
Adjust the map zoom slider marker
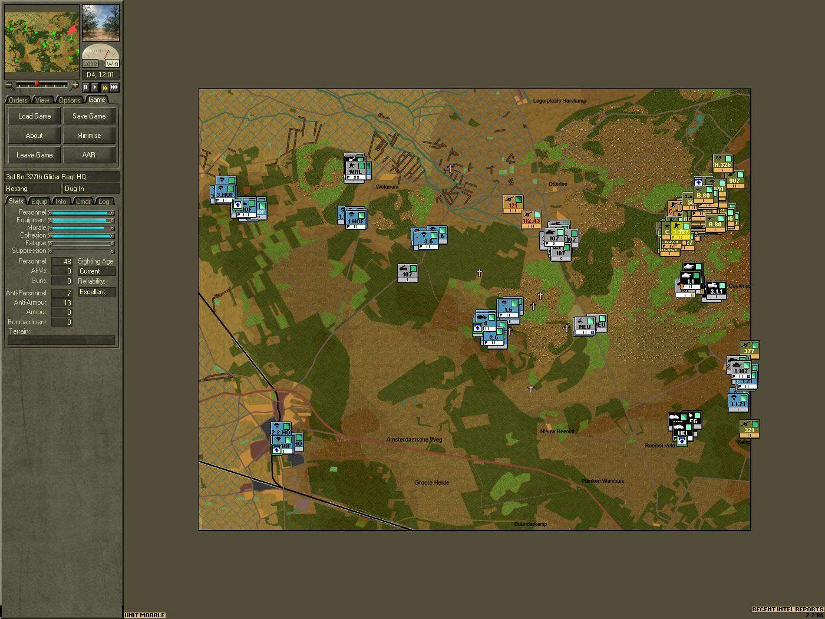(x=37, y=85)
